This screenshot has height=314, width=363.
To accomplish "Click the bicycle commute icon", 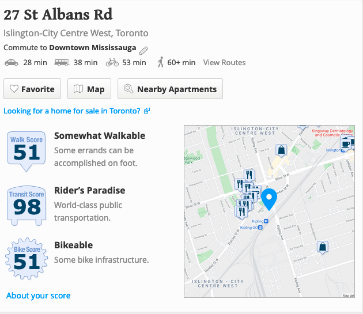I will click(112, 62).
